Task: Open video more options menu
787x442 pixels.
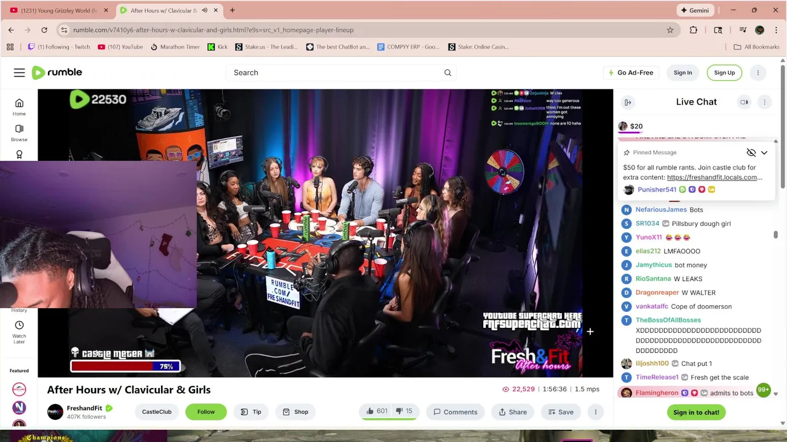Action: pyautogui.click(x=595, y=412)
